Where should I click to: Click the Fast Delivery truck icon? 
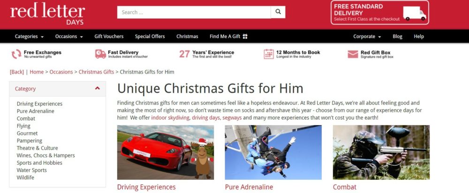[100, 54]
